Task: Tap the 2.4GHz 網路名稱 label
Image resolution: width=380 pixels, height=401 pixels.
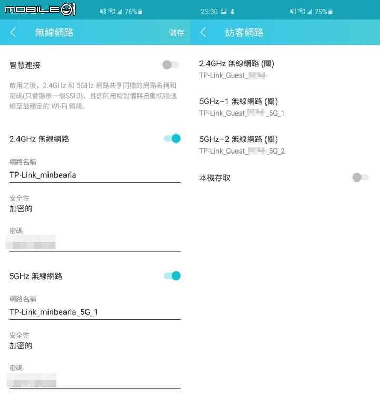Action: (23, 162)
